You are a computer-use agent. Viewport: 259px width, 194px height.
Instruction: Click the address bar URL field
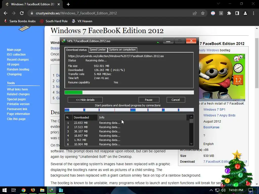coord(109,13)
